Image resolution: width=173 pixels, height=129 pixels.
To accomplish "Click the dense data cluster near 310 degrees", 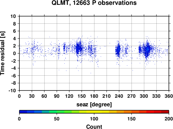I will (x=147, y=50).
